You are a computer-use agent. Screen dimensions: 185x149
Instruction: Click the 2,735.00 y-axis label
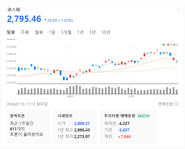[11, 68]
